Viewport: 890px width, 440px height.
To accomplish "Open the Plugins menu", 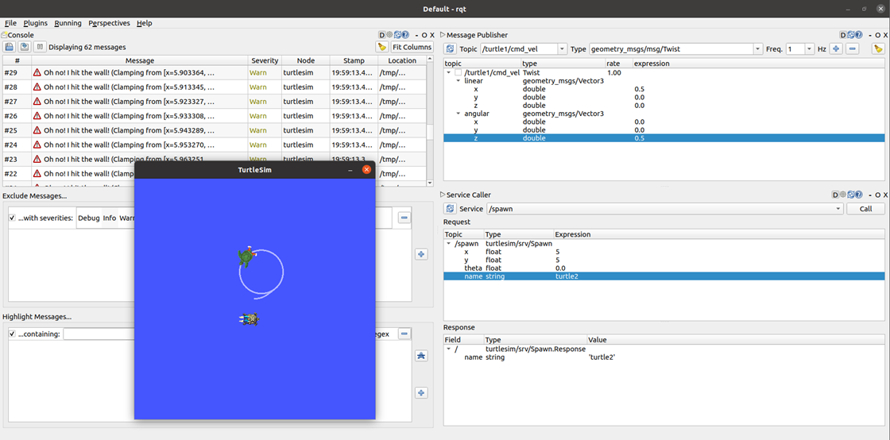I will coord(35,23).
